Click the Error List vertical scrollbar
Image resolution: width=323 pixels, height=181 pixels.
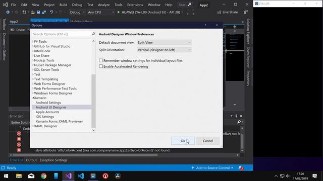click(x=242, y=142)
